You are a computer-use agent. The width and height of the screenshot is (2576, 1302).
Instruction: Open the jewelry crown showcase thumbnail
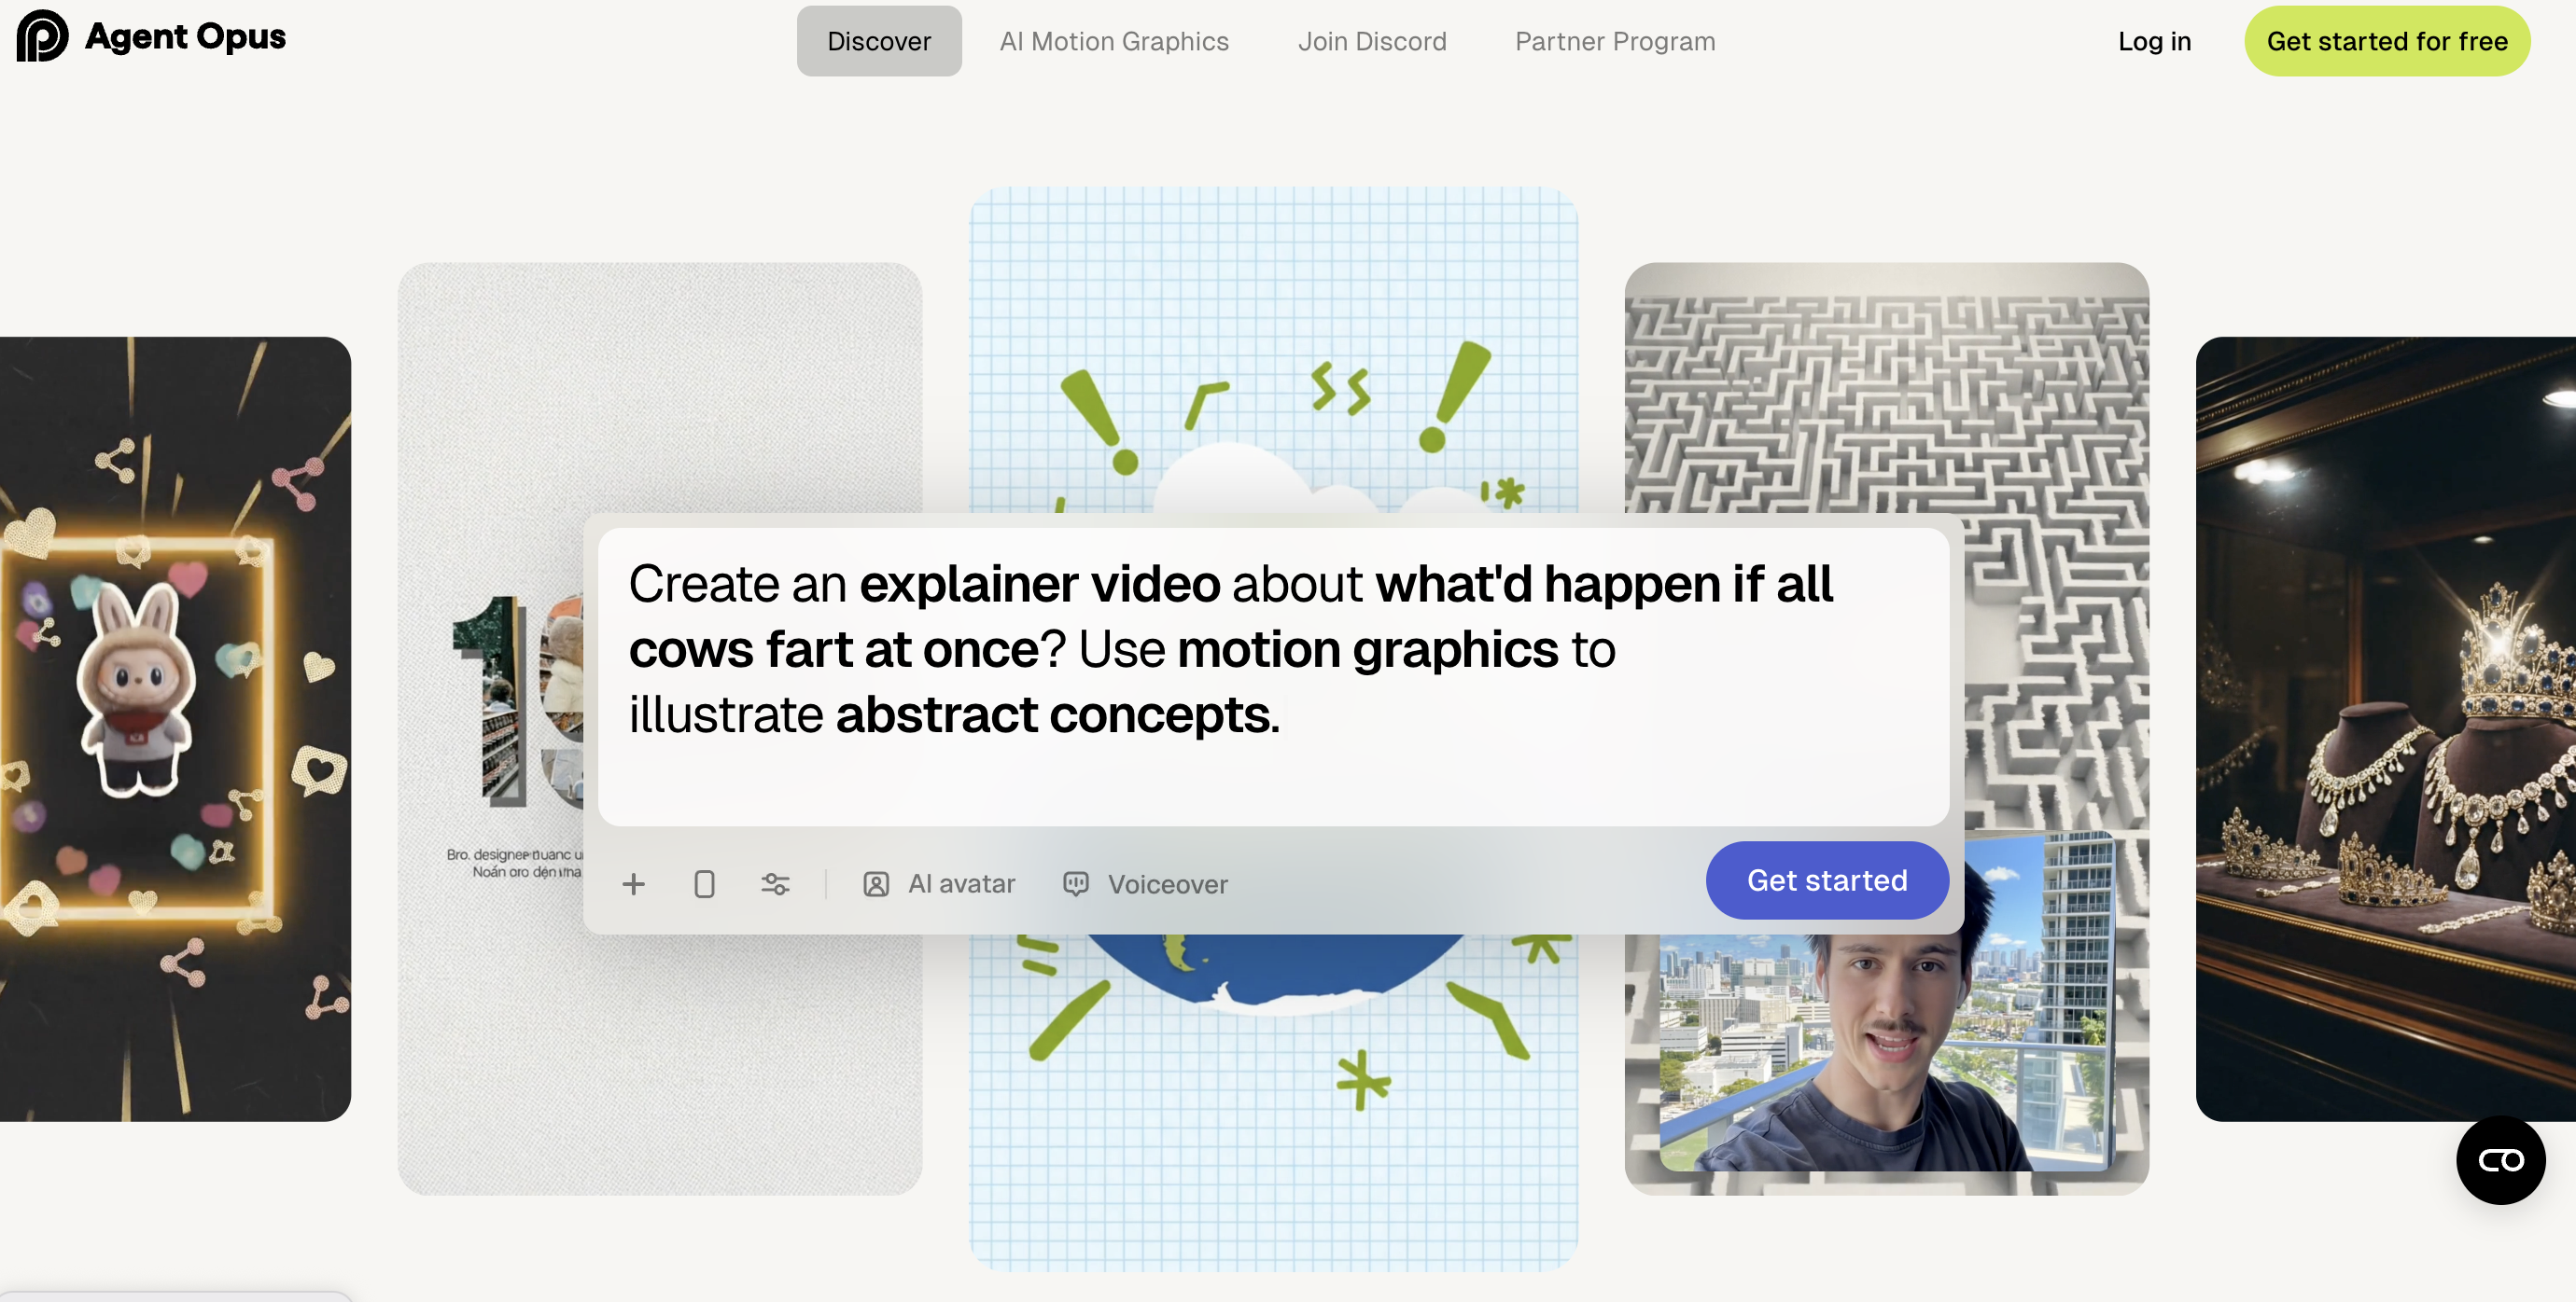point(2385,728)
